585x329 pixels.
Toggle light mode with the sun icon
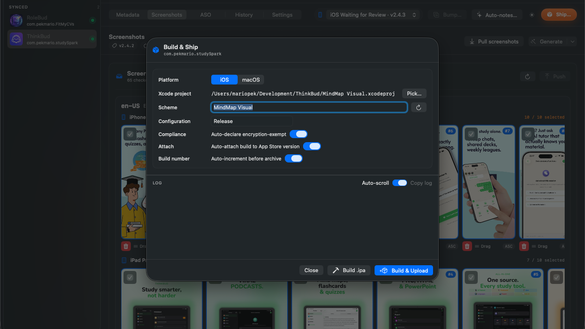tap(532, 15)
